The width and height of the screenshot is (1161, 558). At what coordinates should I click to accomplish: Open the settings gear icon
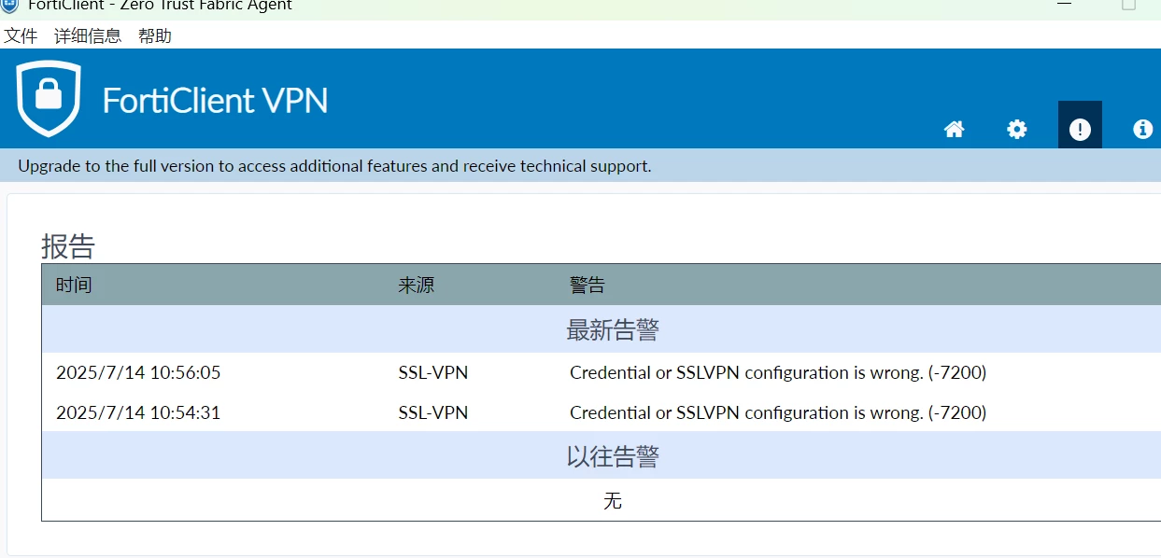(1016, 130)
